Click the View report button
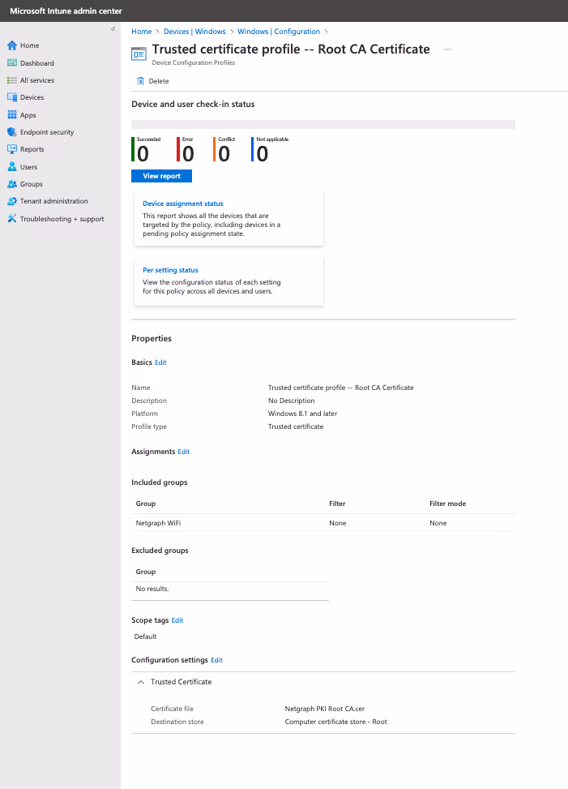Viewport: 568px width, 789px height. point(161,176)
